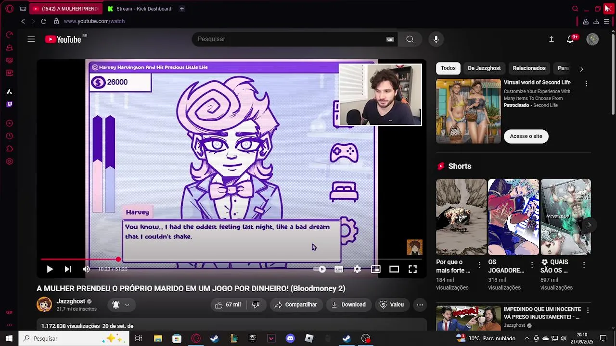Open Opera easy setup sliders icon
Screen dimensions: 616x346
pyautogui.click(x=606, y=21)
